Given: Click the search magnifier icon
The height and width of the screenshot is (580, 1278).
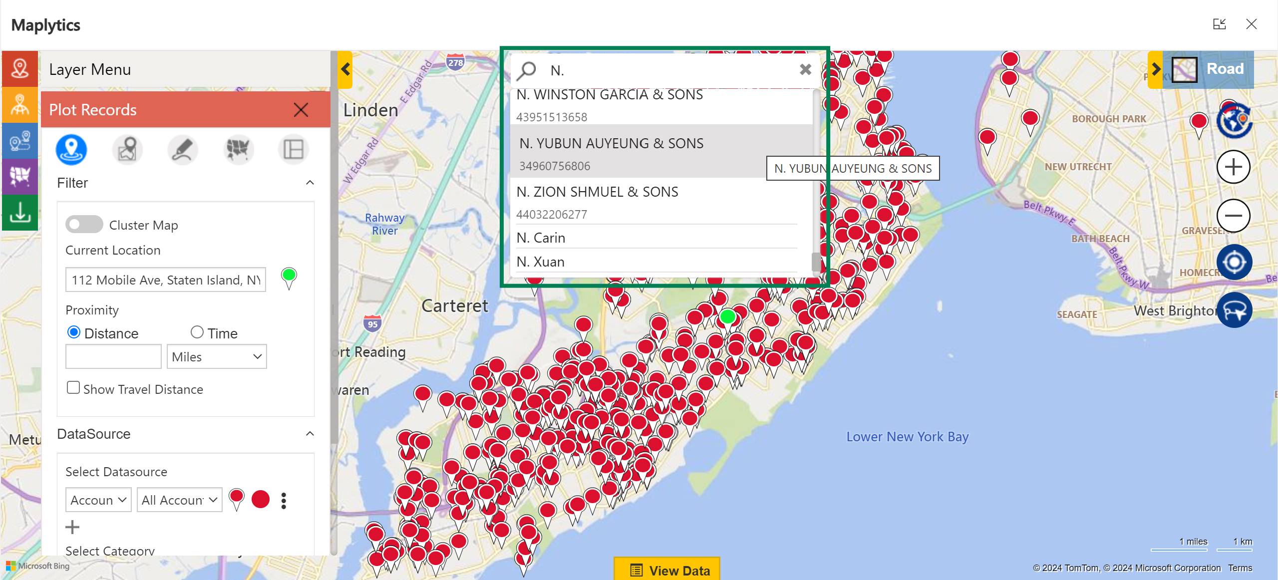Looking at the screenshot, I should click(x=526, y=70).
